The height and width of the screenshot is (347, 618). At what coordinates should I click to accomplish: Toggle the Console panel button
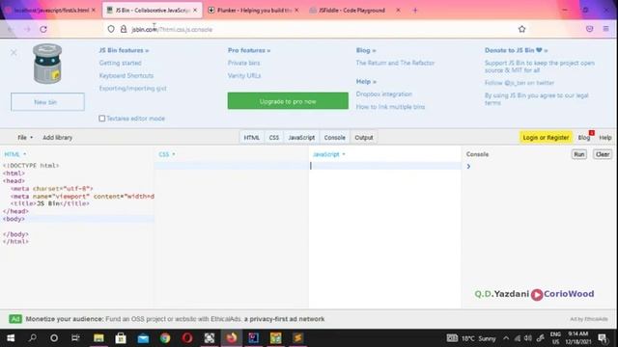point(335,137)
